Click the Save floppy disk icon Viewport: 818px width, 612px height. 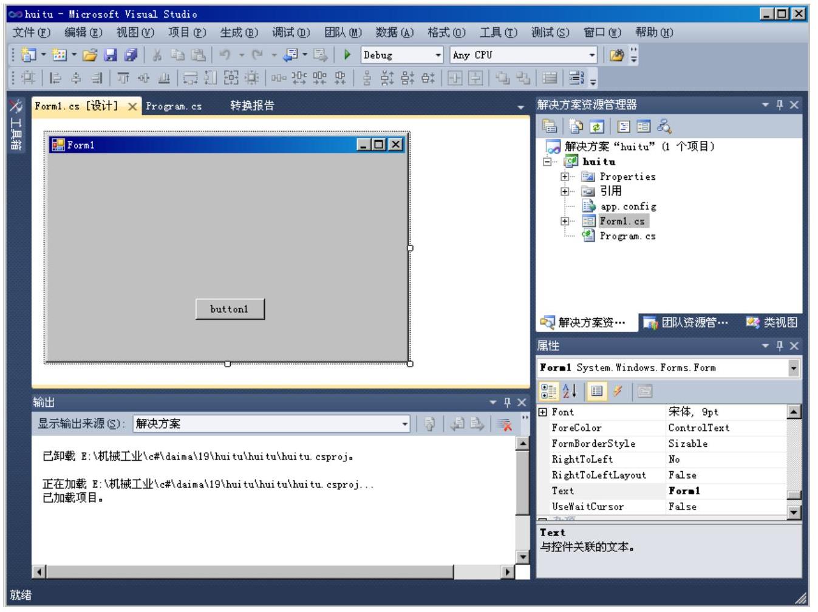[x=110, y=55]
